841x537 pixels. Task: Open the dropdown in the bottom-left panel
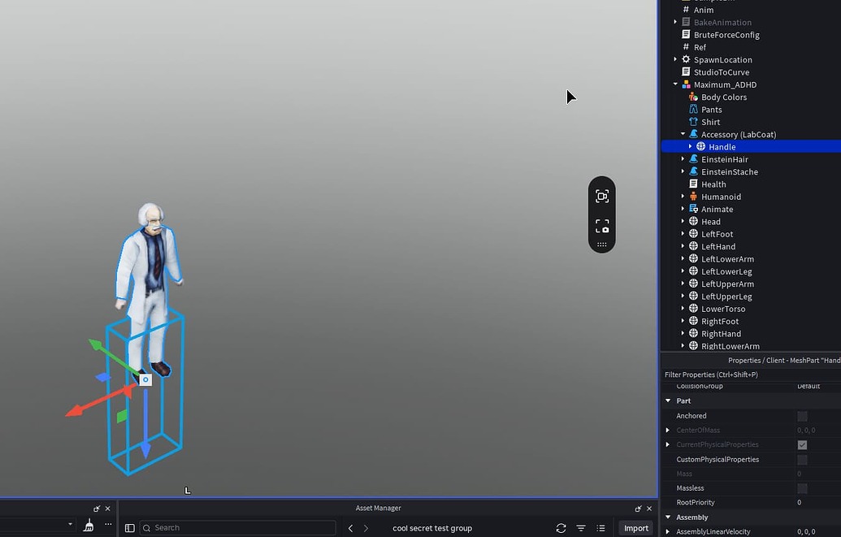click(x=70, y=524)
